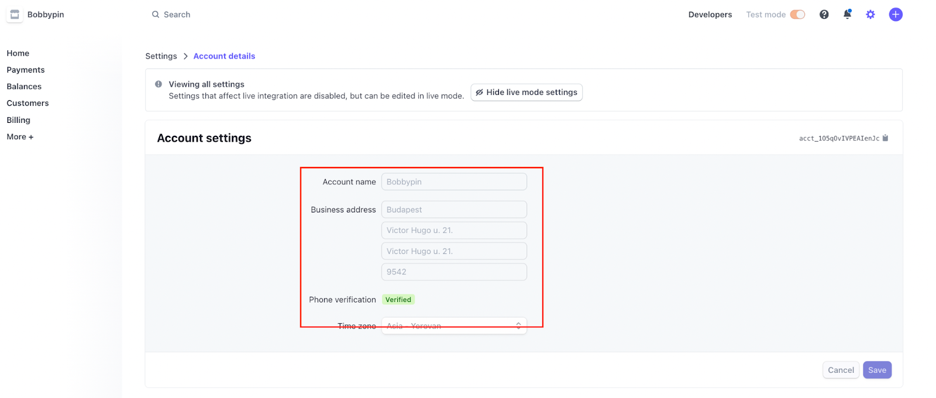Click the postal code field showing 9542
The image size is (936, 398).
[x=454, y=272]
